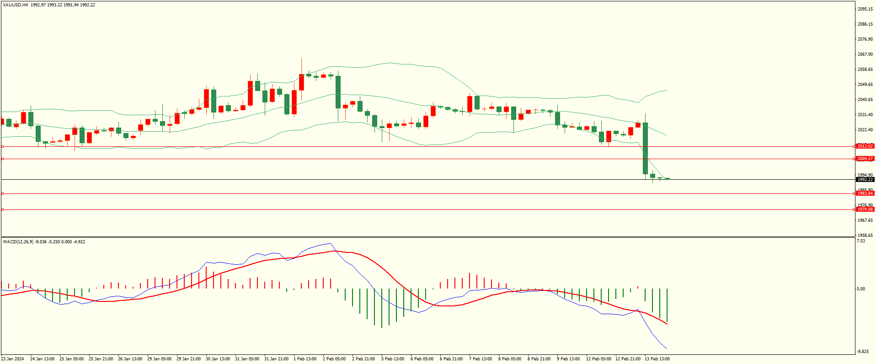Click the 30 Jan 13:00 time label

click(x=218, y=359)
